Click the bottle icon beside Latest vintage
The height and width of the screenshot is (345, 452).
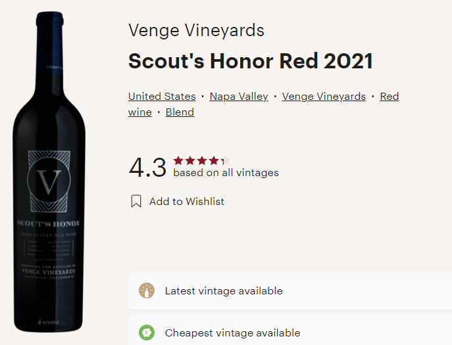tap(147, 290)
